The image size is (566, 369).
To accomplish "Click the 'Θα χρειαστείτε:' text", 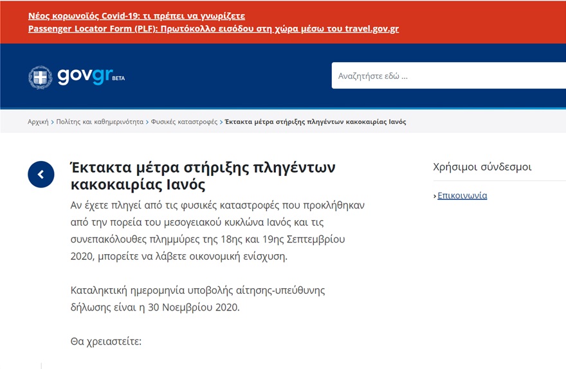I will [106, 341].
